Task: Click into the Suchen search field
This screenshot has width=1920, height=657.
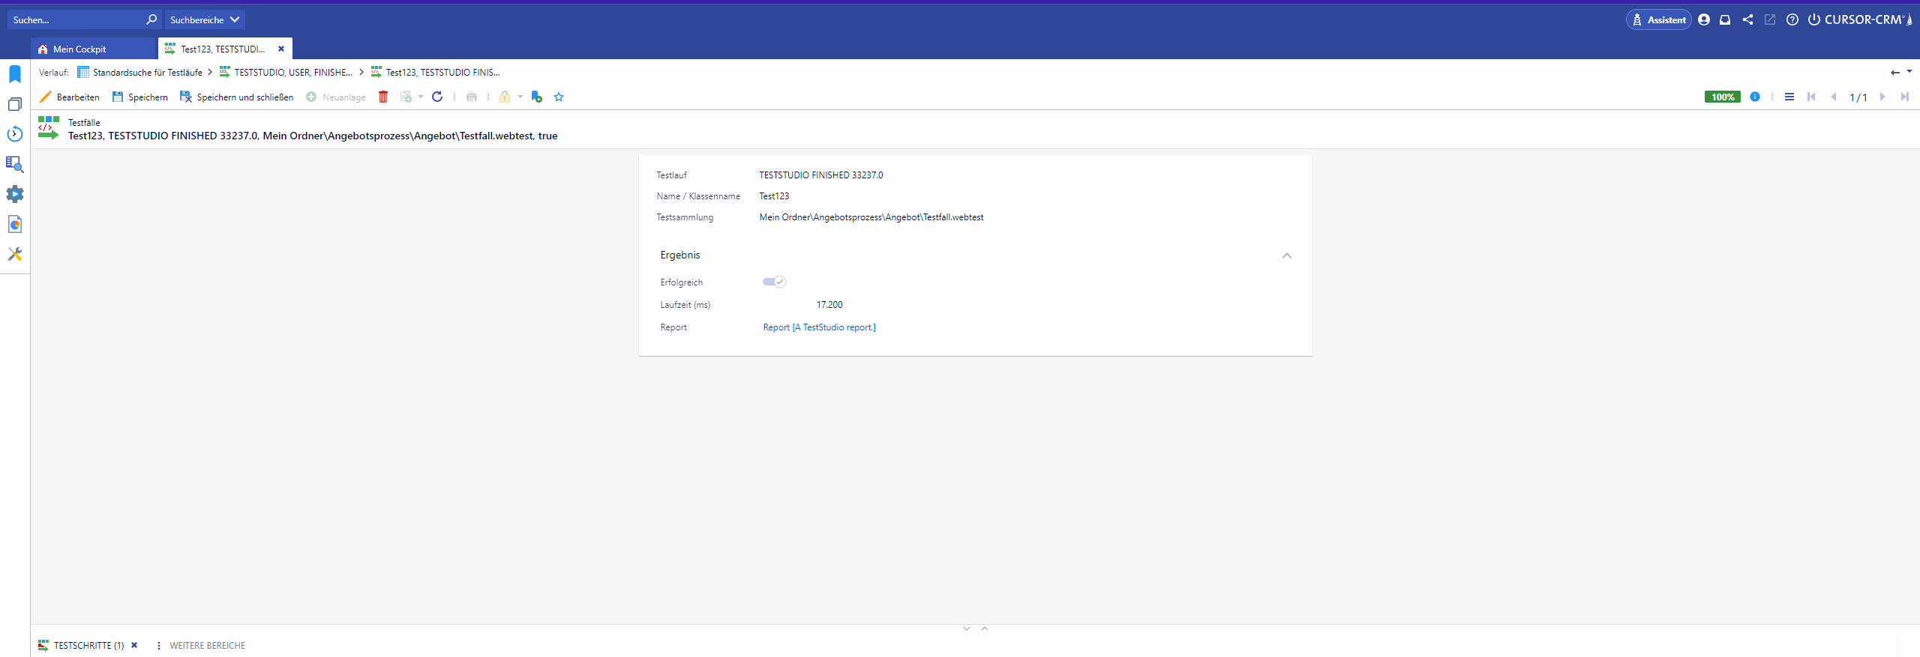Action: [75, 20]
